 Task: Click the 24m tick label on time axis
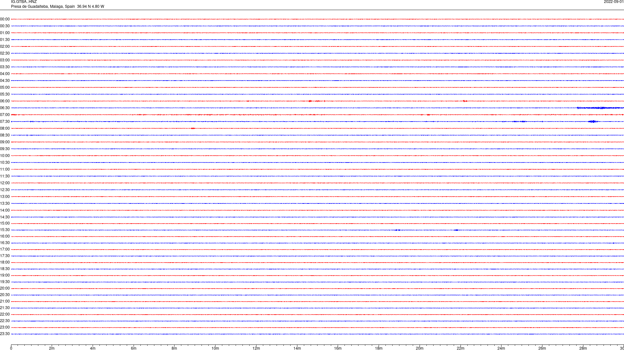click(501, 348)
